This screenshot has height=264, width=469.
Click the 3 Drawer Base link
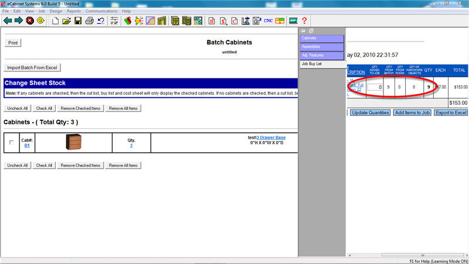click(x=271, y=138)
